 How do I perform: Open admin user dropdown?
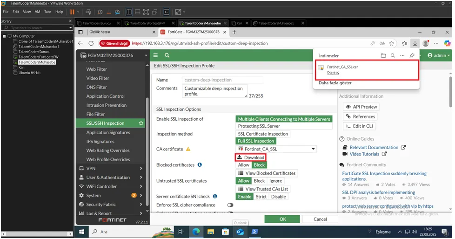tap(438, 55)
